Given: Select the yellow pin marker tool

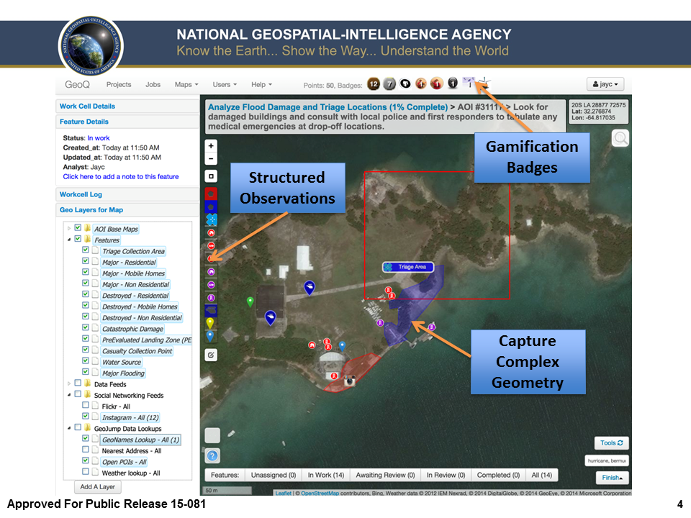Looking at the screenshot, I should (x=210, y=323).
